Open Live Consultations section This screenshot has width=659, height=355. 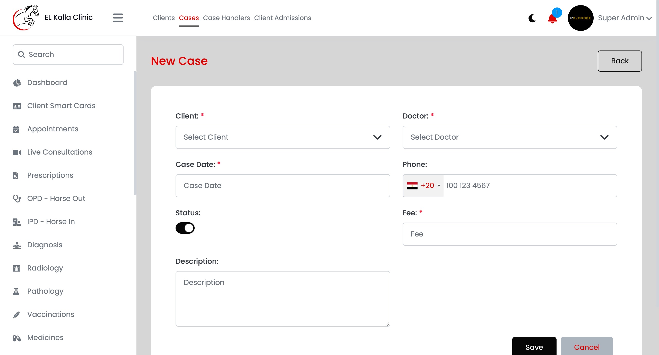(60, 152)
